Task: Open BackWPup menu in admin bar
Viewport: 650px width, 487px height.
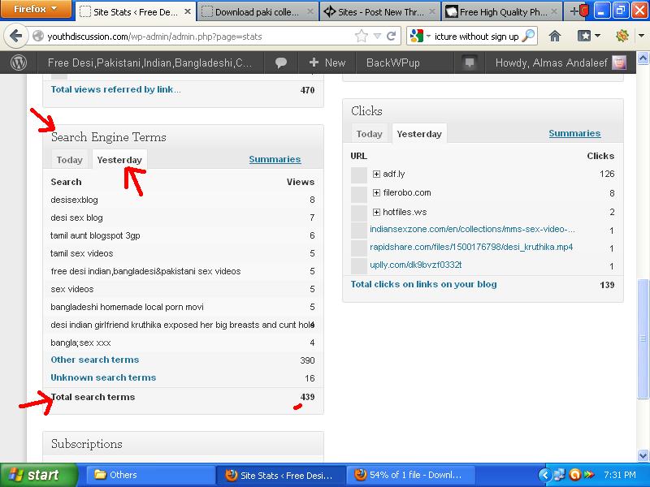Action: click(392, 62)
